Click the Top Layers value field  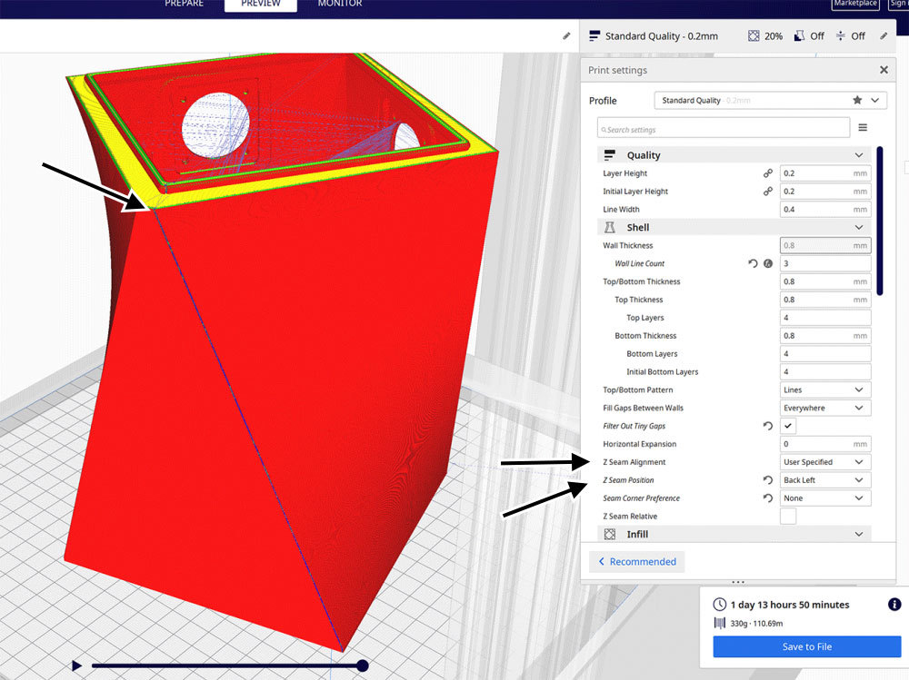point(825,318)
